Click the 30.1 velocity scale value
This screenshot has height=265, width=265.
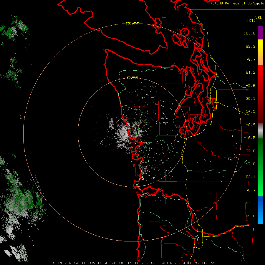pyautogui.click(x=251, y=99)
